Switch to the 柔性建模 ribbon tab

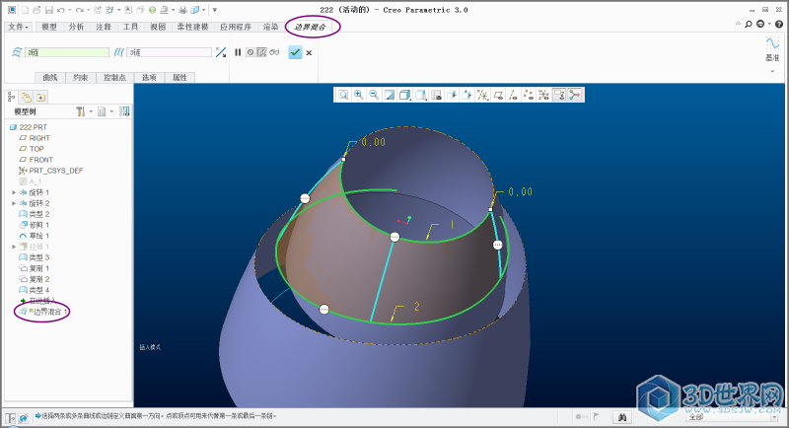192,27
